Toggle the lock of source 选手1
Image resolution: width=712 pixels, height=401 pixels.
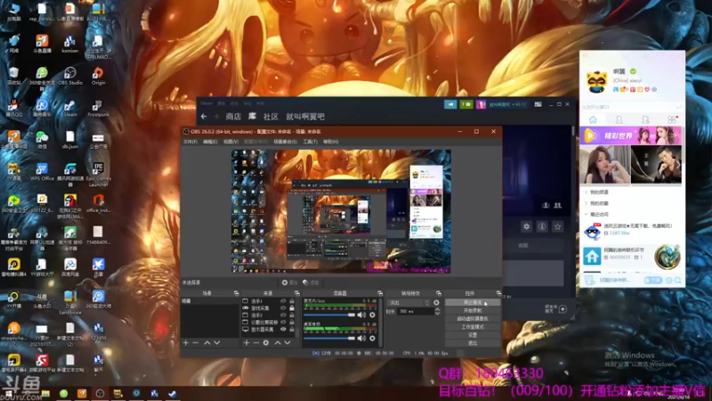tap(292, 301)
